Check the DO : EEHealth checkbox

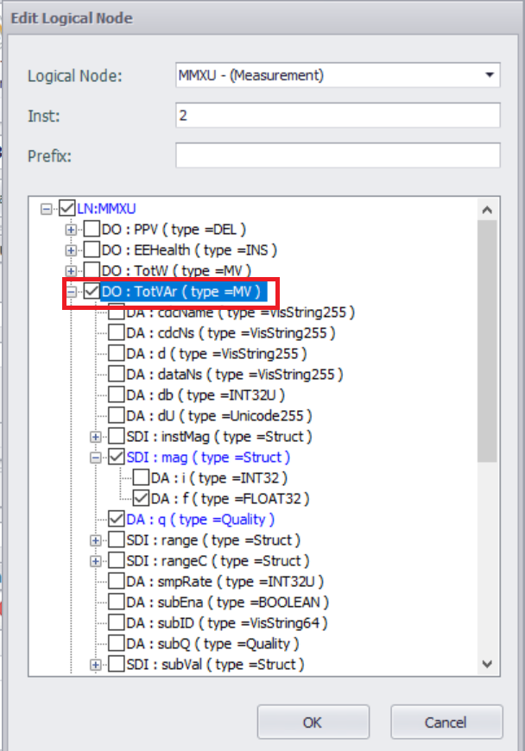pos(92,250)
